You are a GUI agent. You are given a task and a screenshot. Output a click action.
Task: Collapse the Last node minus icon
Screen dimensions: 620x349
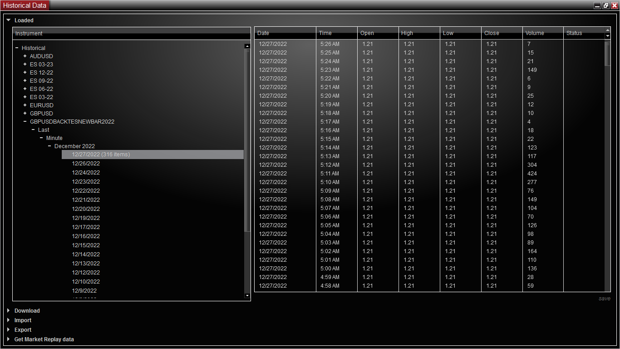click(x=34, y=130)
